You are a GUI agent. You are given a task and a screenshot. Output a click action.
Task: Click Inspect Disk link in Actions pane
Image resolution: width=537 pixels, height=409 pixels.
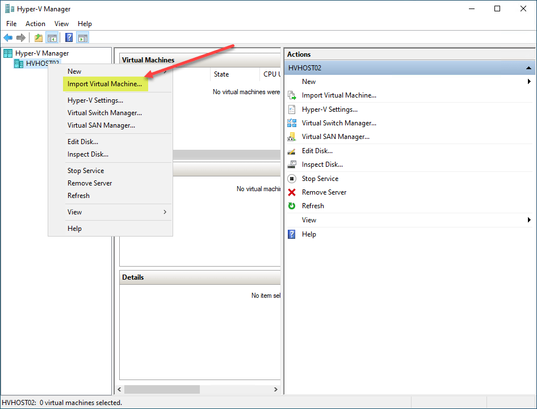coord(322,165)
